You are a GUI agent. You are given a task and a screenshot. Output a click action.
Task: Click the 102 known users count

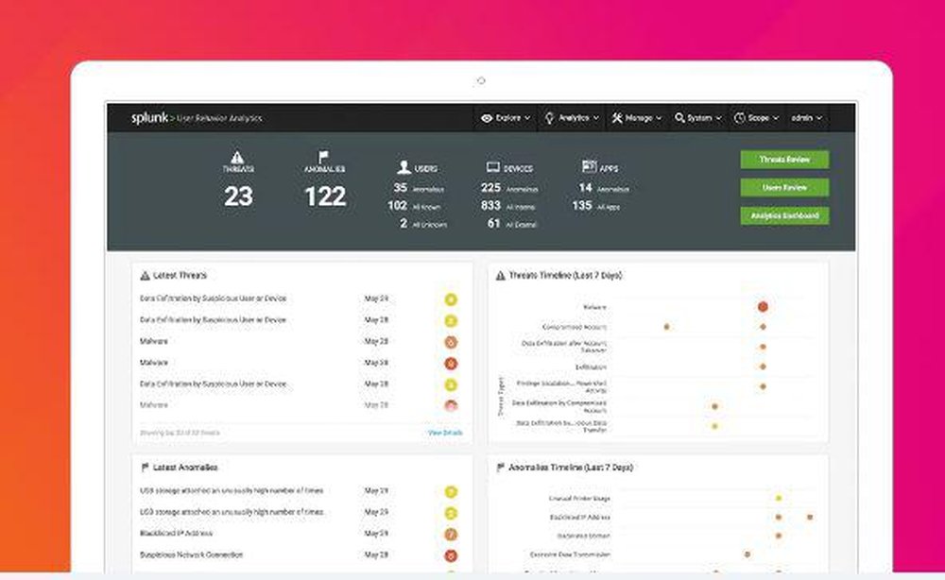pyautogui.click(x=398, y=205)
